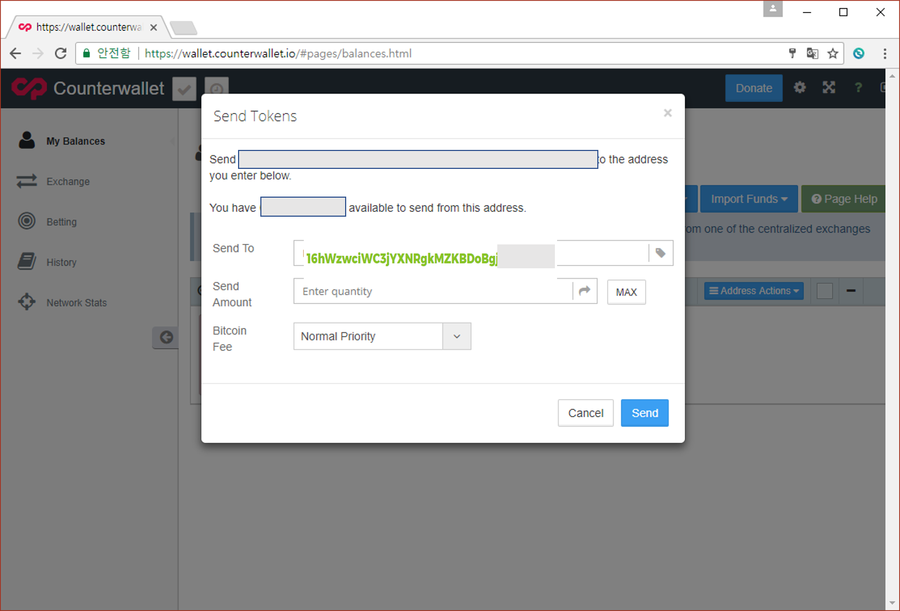The image size is (900, 611).
Task: Click the MAX amount button
Action: (626, 292)
